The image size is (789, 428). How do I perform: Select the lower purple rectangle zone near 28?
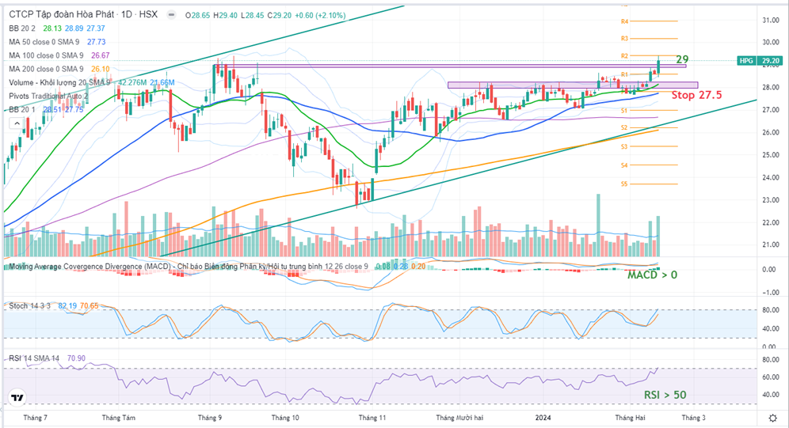(x=573, y=85)
